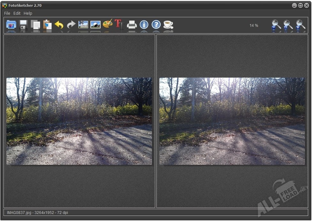Screen dimensions: 312x221
Task: Undo the last action with yellow arrow
Action: tap(59, 25)
